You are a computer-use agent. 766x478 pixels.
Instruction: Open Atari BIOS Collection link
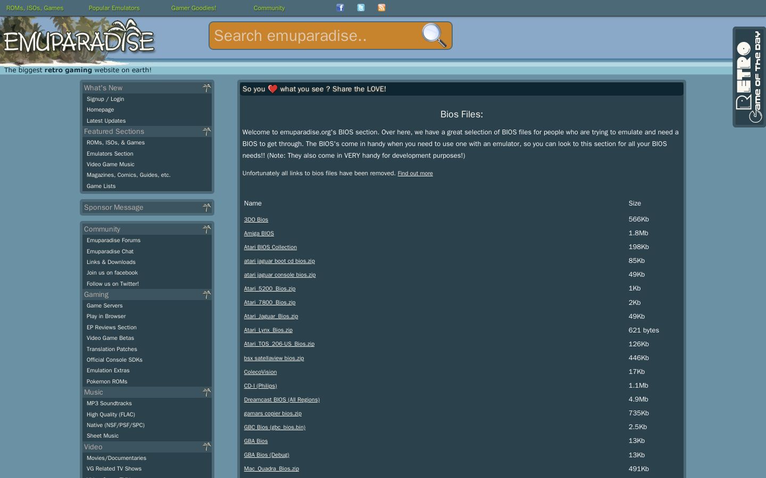[x=270, y=247]
